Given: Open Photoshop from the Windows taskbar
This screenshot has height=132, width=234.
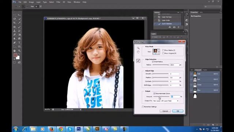Looking at the screenshot, I should 79,129.
